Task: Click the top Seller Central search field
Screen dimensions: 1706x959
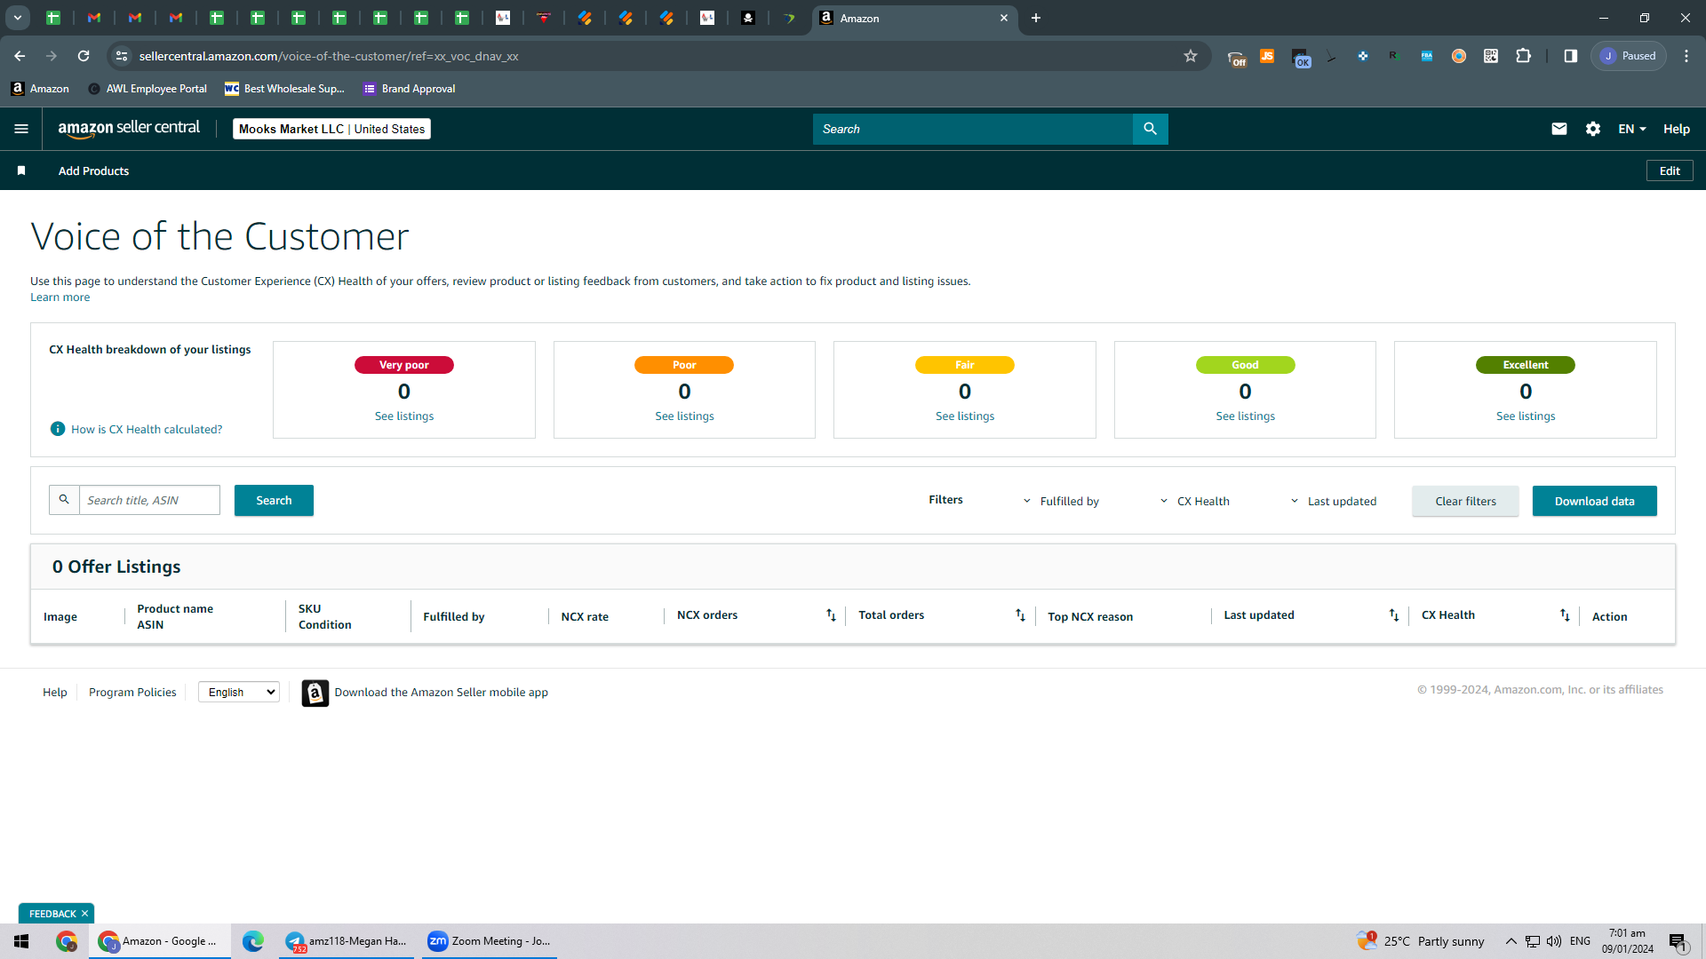Action: pyautogui.click(x=973, y=129)
